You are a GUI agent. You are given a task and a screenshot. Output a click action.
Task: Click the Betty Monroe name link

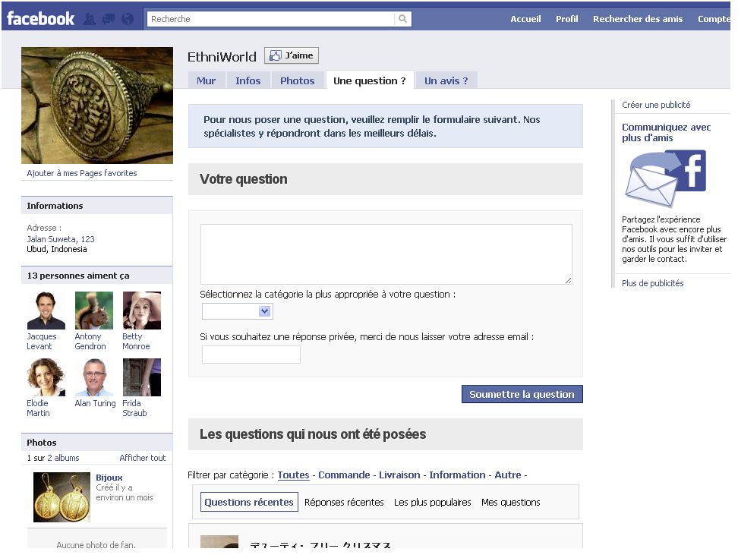(136, 342)
